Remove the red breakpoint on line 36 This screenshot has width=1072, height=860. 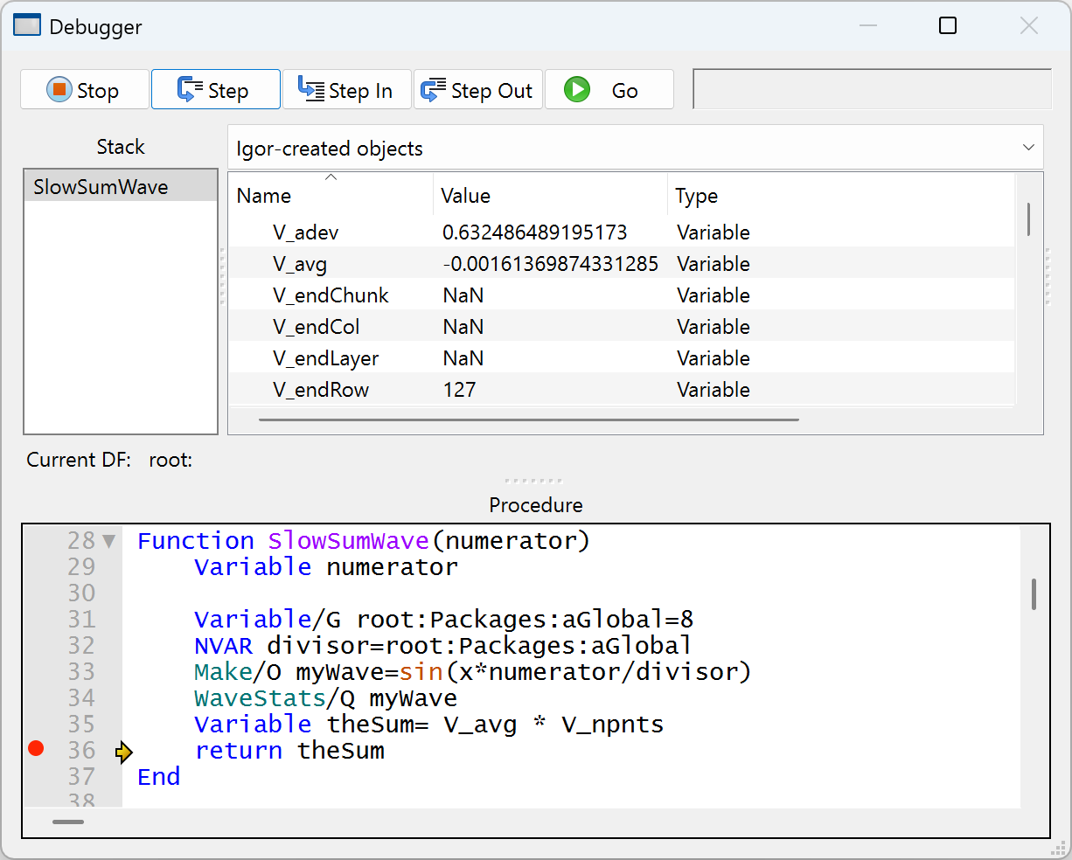(36, 748)
